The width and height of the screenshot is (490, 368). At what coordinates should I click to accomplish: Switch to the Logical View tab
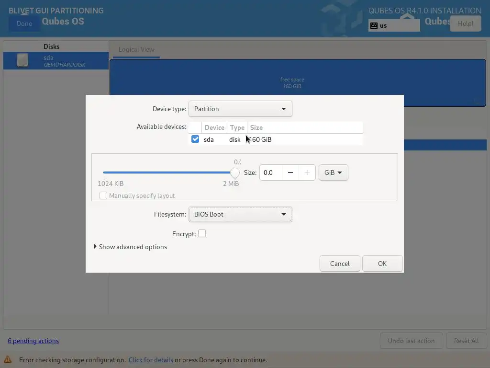(x=136, y=50)
